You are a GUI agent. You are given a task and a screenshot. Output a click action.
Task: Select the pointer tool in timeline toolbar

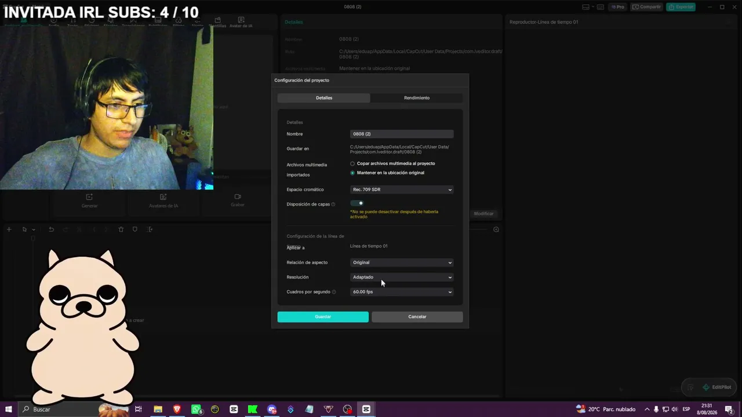pos(24,229)
